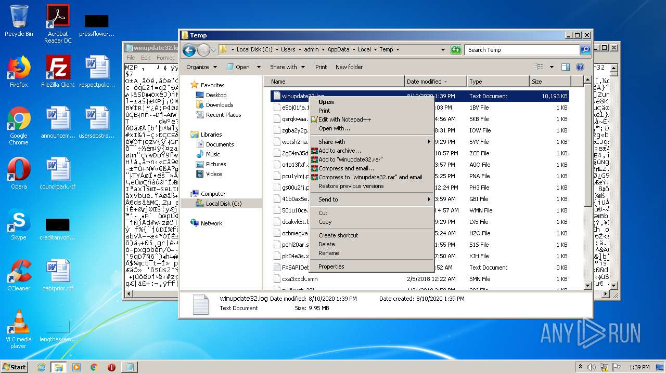Image resolution: width=666 pixels, height=374 pixels.
Task: Select the respectpolic... desktop document
Action: (x=97, y=72)
